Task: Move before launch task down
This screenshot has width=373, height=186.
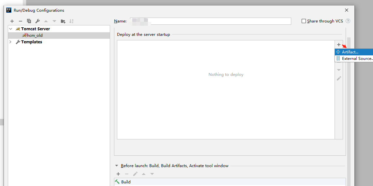Action: [152, 174]
